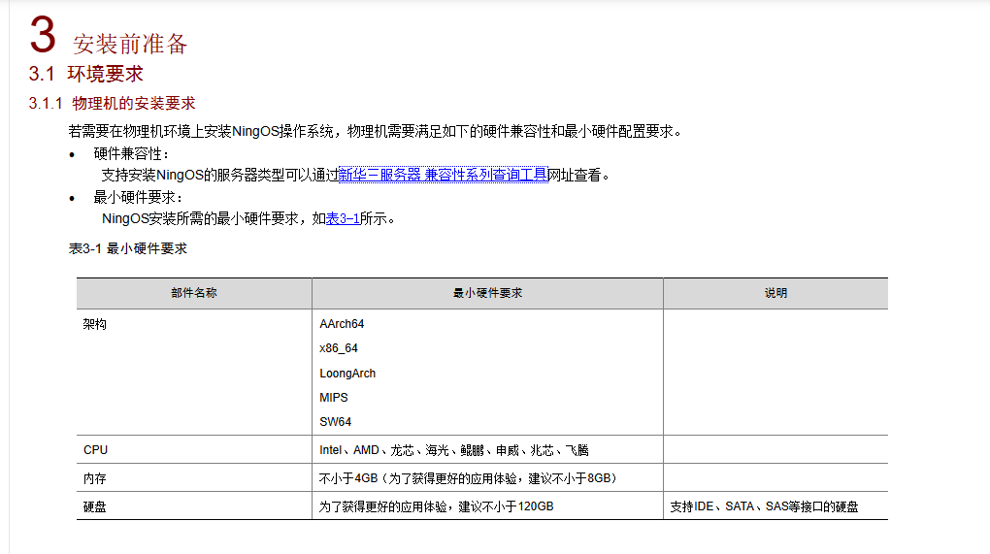The height and width of the screenshot is (554, 990).
Task: Click the bullet item 硬件兼容性:
Action: click(x=131, y=153)
